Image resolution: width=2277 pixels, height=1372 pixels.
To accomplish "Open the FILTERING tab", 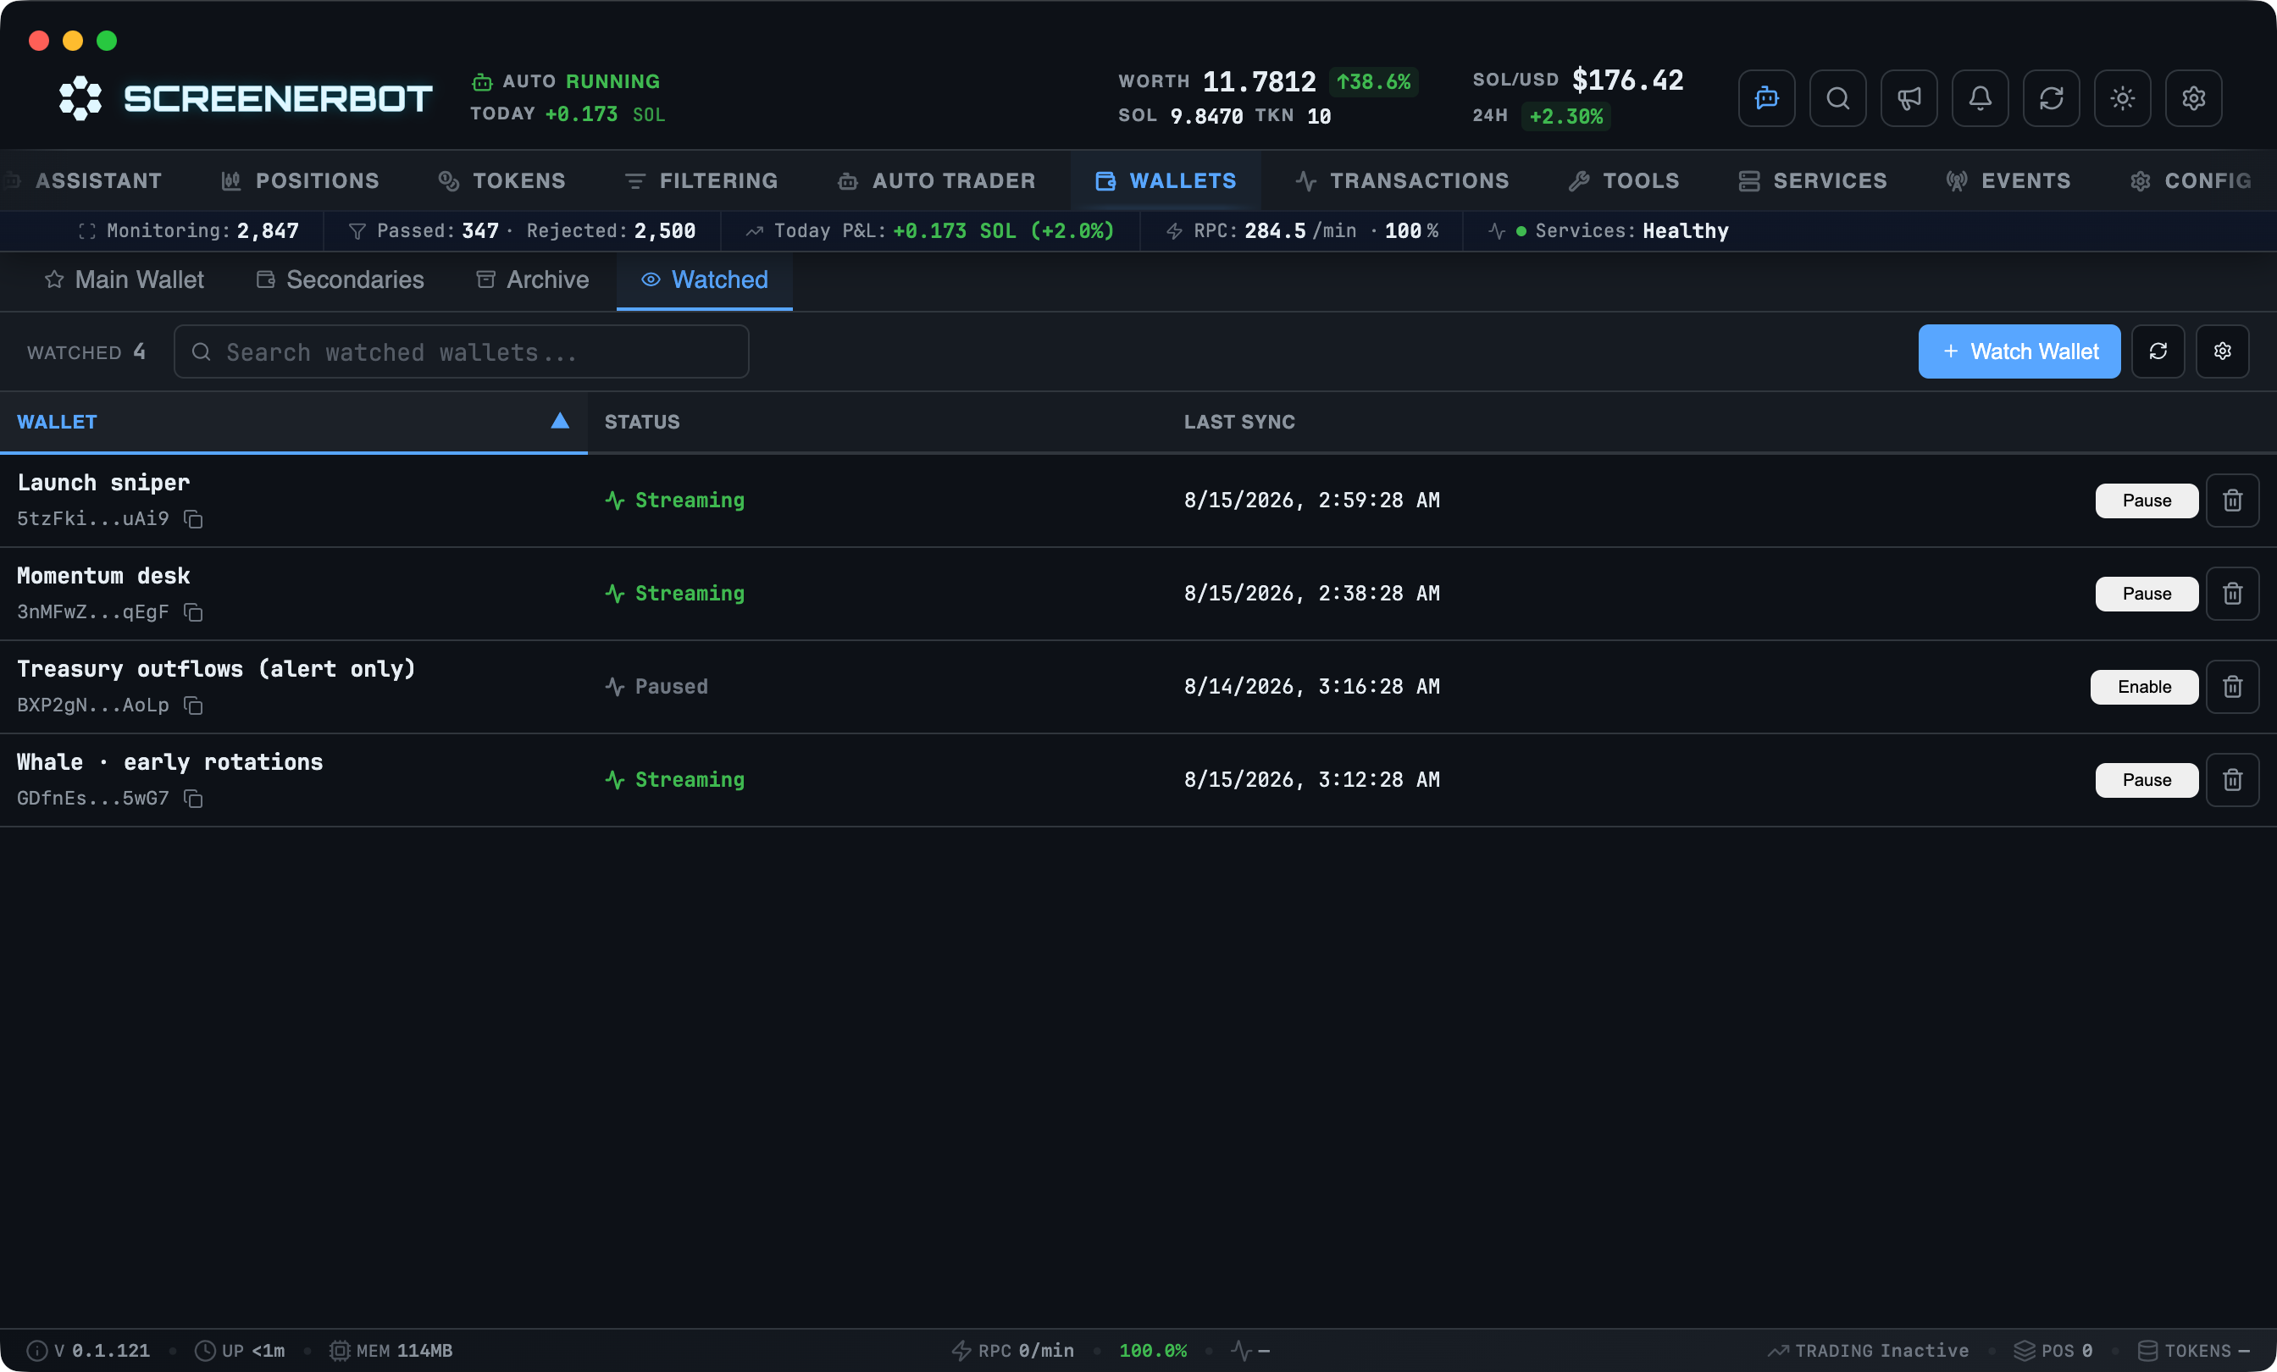I will pos(701,181).
